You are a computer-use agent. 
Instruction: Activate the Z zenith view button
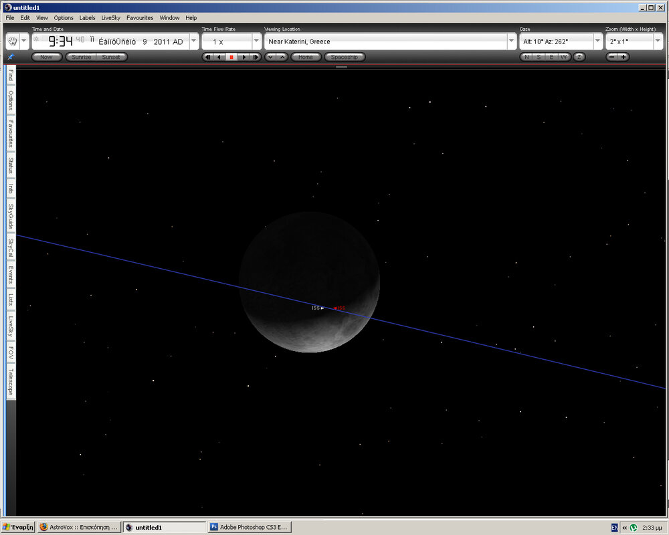click(x=579, y=57)
